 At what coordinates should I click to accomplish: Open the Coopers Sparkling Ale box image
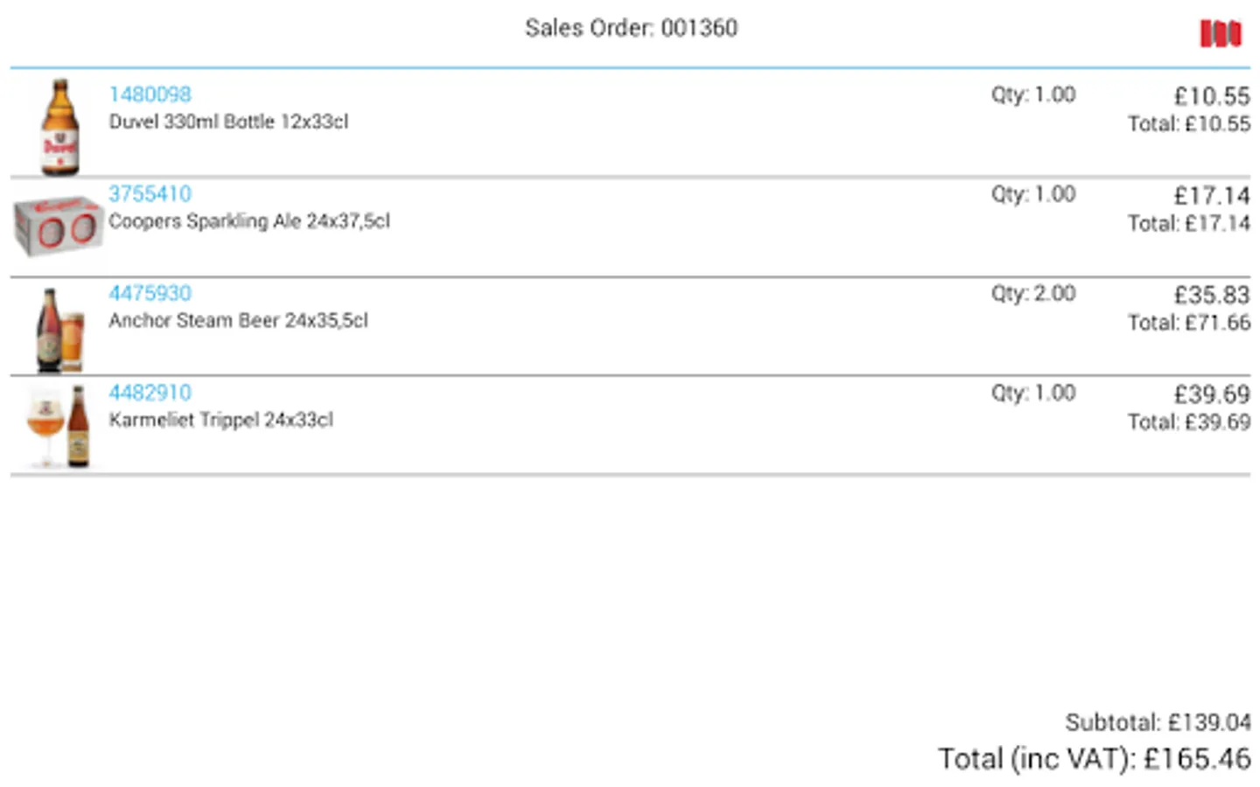pyautogui.click(x=58, y=226)
